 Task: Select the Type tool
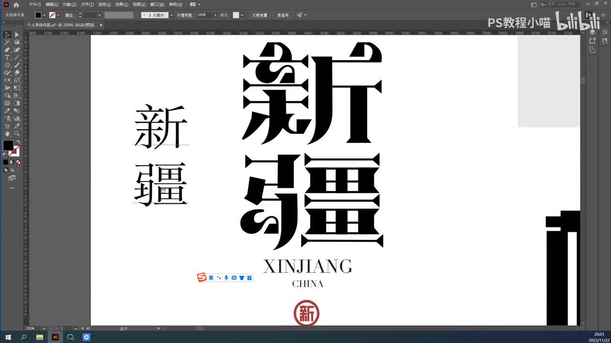click(7, 57)
